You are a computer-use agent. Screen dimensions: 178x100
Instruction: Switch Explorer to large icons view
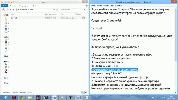click(x=86, y=92)
